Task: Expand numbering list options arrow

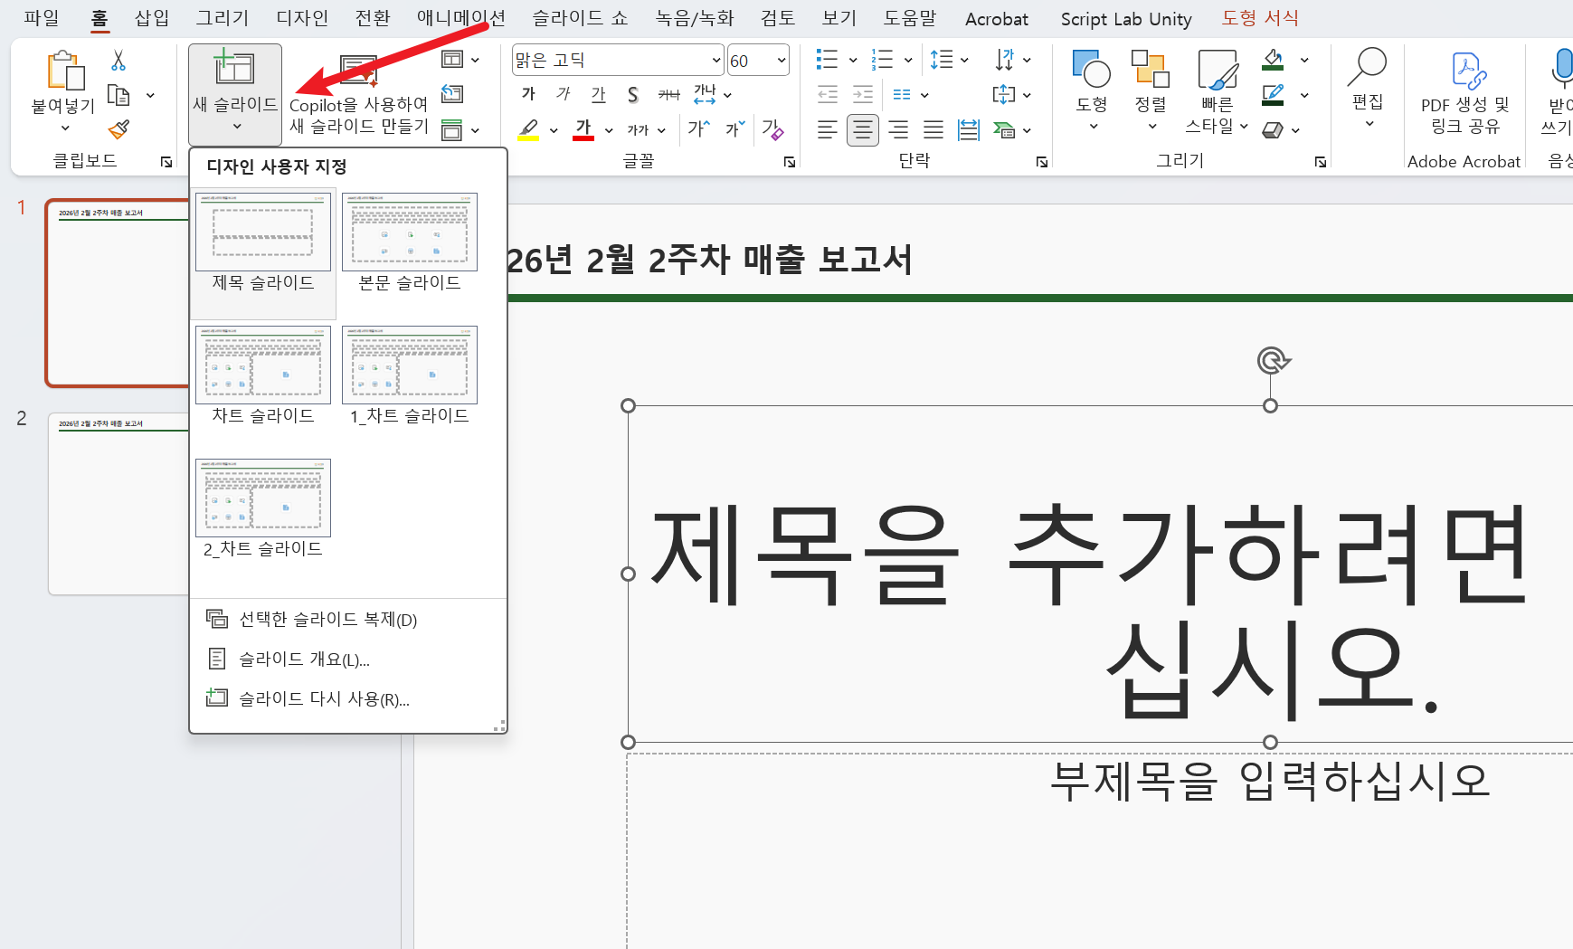Action: coord(908,60)
